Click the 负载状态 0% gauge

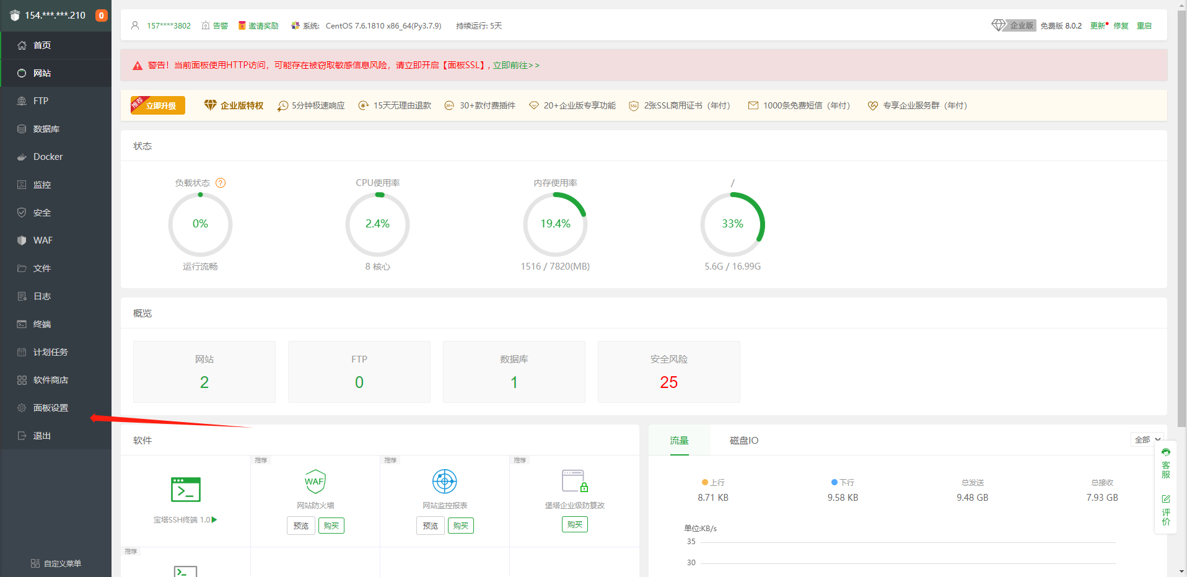tap(200, 224)
